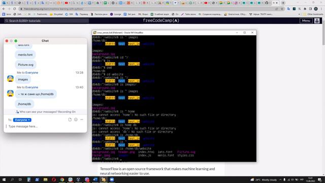Open Chrome extensions puzzle icon
The height and width of the screenshot is (183, 325).
[305, 9]
